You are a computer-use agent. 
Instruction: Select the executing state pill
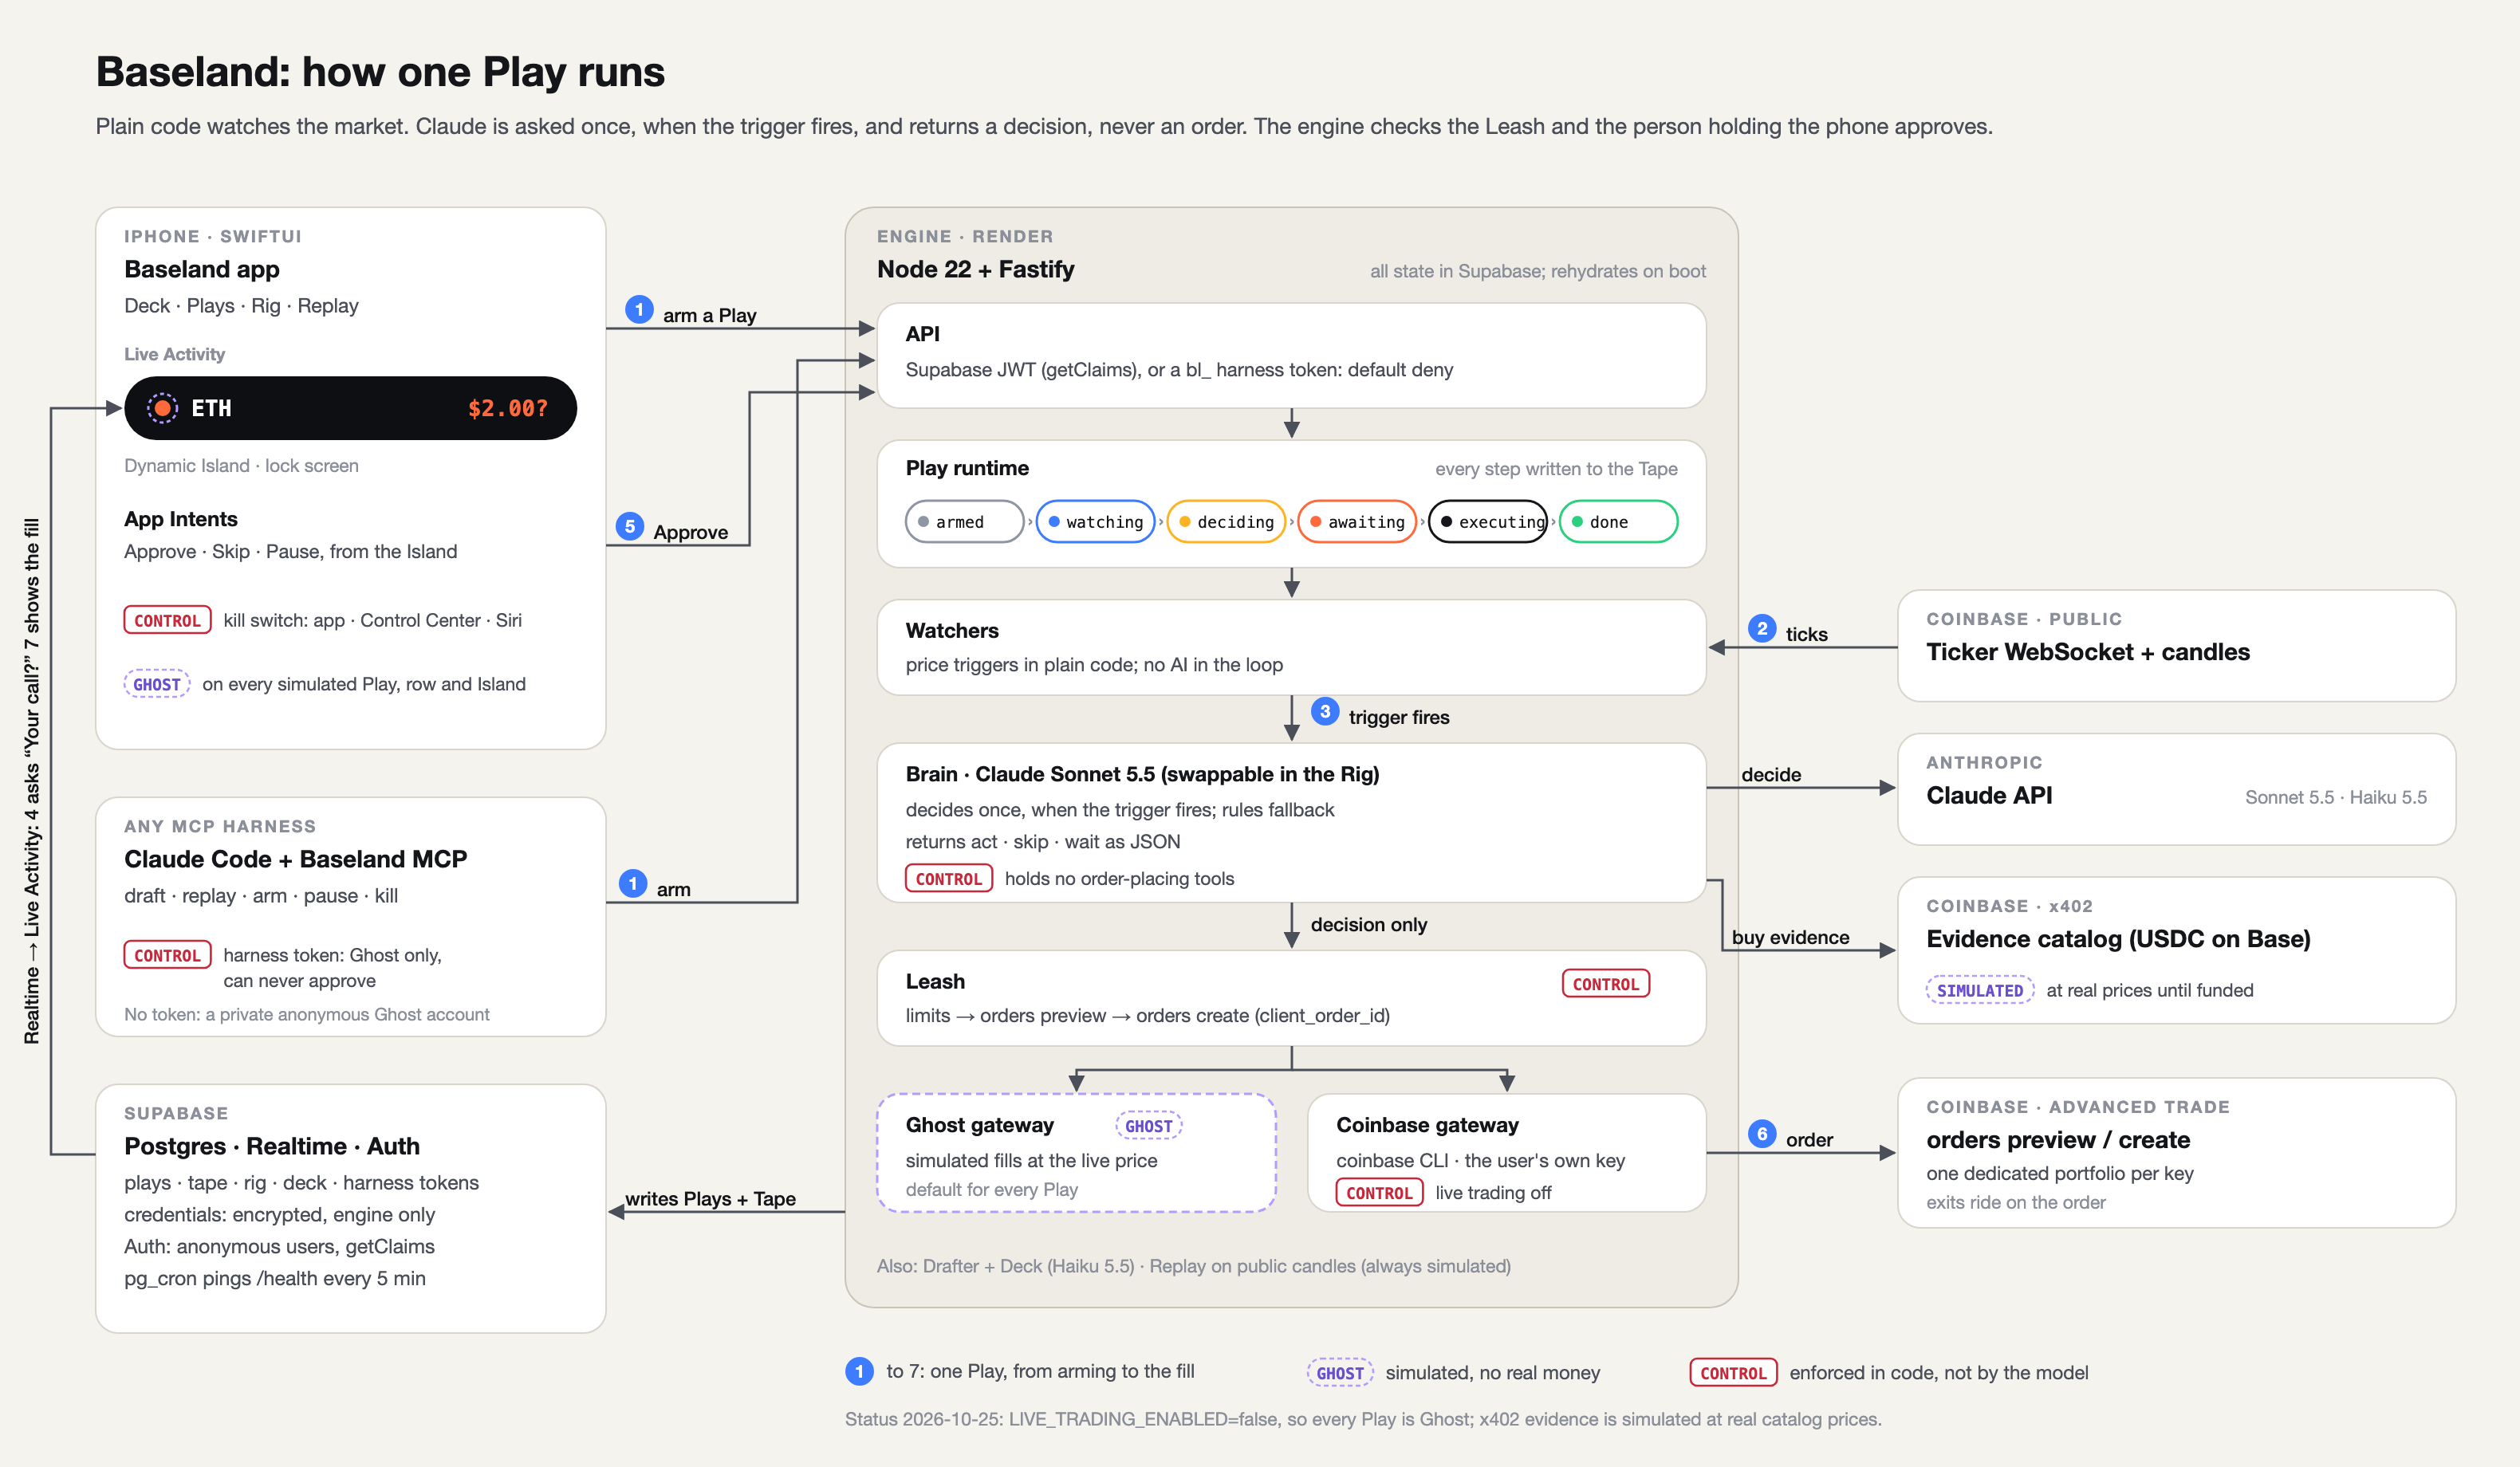pos(1488,522)
